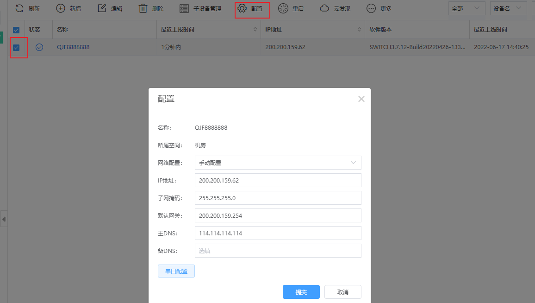535x303 pixels.
Task: Open the 网络配置 手动配置 dropdown
Action: point(278,163)
